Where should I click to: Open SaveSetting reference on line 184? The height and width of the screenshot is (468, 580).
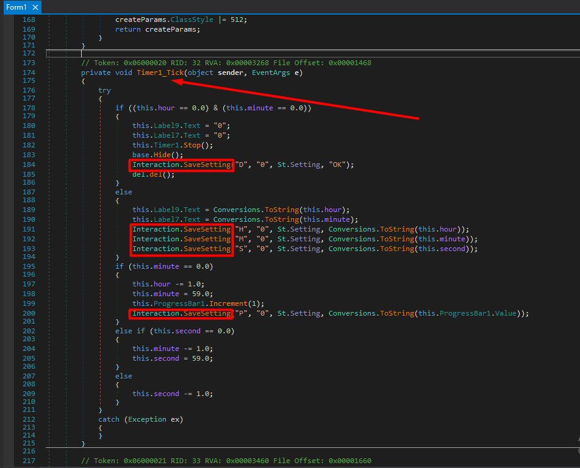pos(207,165)
